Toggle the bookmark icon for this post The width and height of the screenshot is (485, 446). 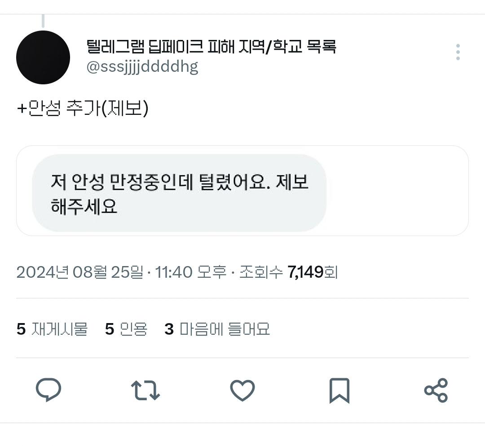[x=339, y=390]
